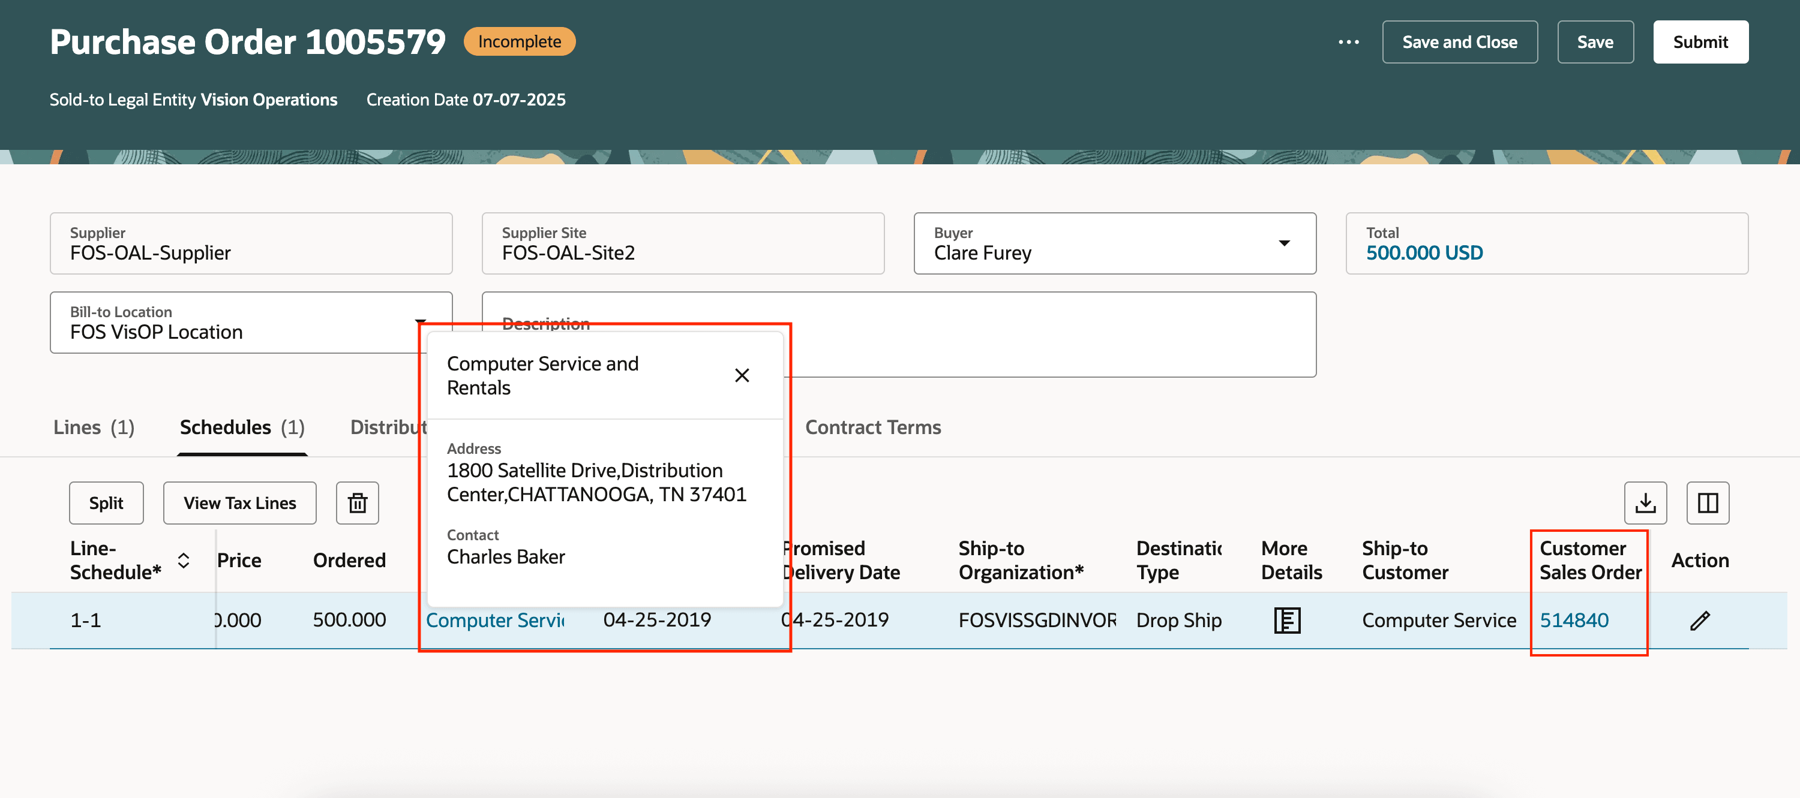Click into the Description field
This screenshot has width=1800, height=798.
click(x=1048, y=342)
